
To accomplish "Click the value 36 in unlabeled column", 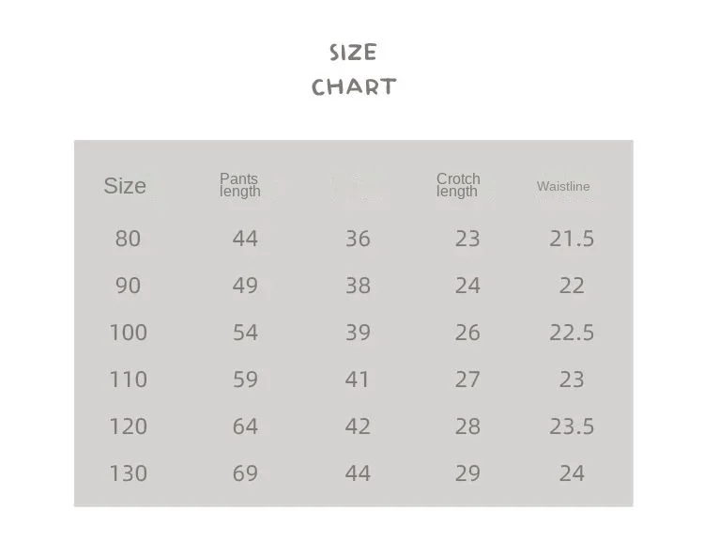I will [358, 239].
